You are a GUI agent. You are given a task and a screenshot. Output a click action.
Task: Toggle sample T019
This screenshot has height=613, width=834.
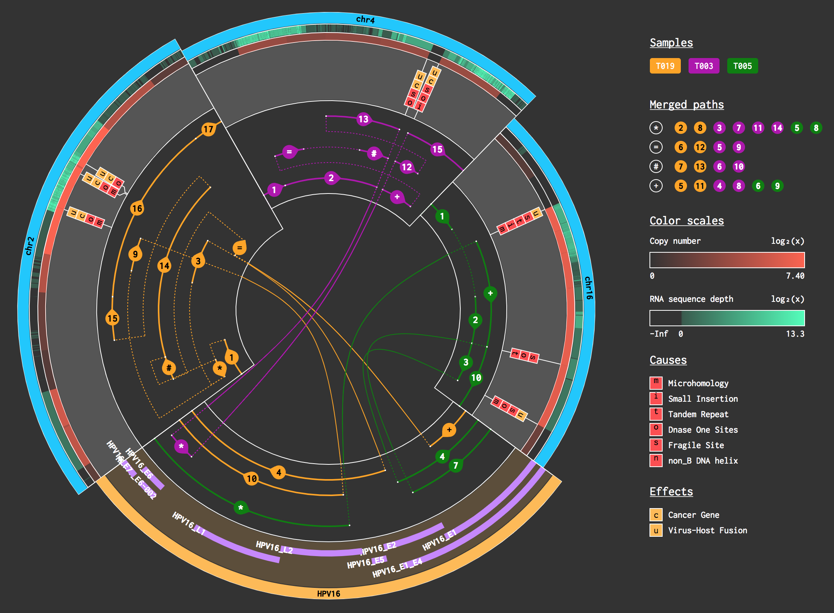[x=665, y=66]
